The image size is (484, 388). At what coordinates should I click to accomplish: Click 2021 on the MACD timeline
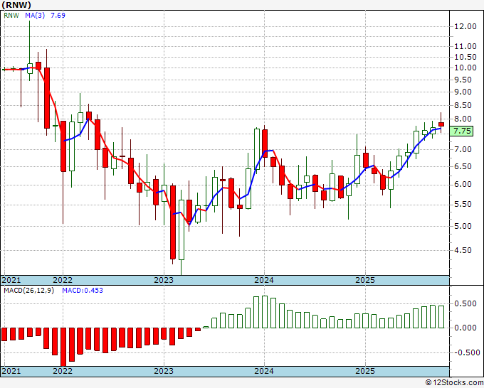[11, 371]
